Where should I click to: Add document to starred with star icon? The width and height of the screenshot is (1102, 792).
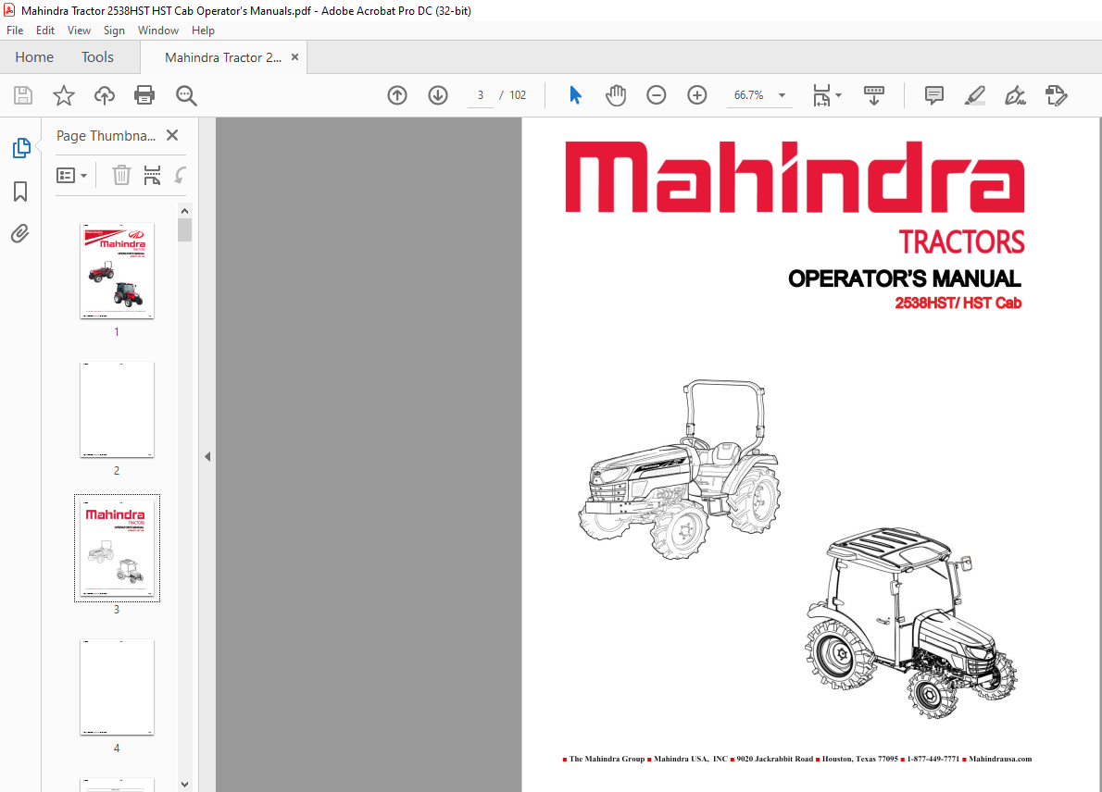63,94
